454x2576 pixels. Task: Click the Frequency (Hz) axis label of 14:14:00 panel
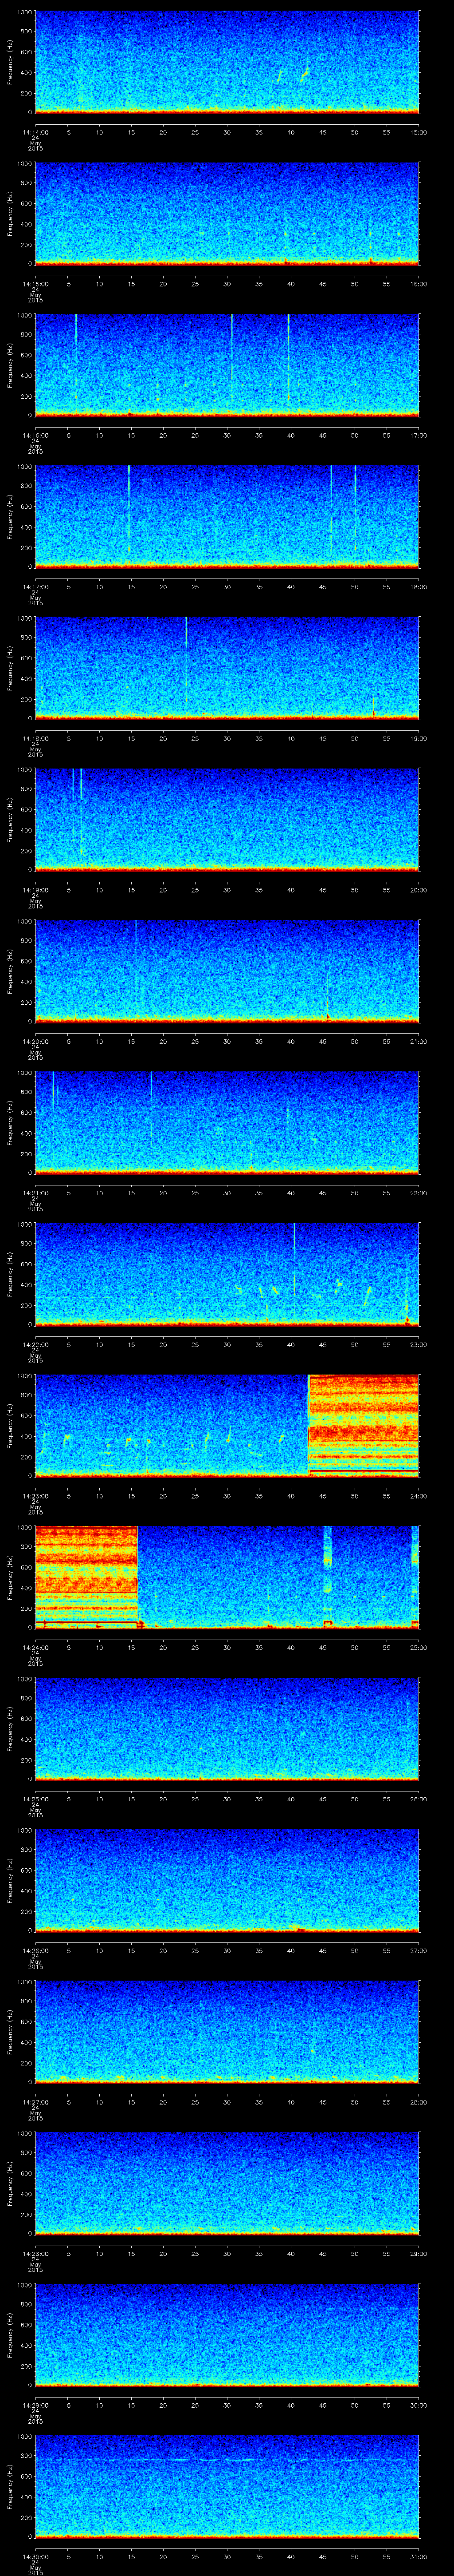[x=10, y=62]
